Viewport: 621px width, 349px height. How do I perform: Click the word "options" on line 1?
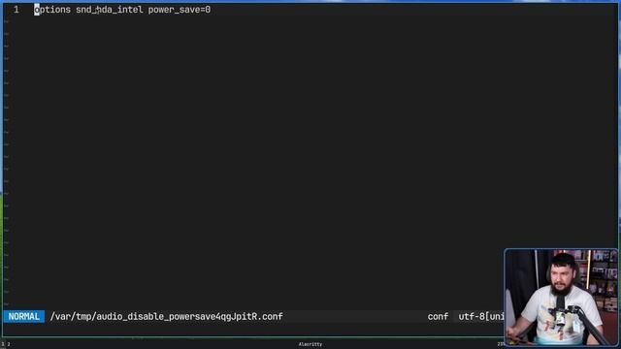pyautogui.click(x=52, y=10)
